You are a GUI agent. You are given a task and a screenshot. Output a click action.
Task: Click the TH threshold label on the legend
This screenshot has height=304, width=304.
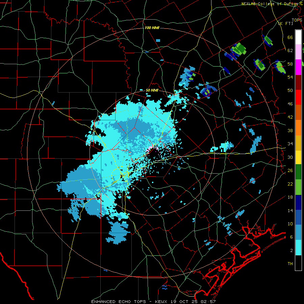(290, 264)
